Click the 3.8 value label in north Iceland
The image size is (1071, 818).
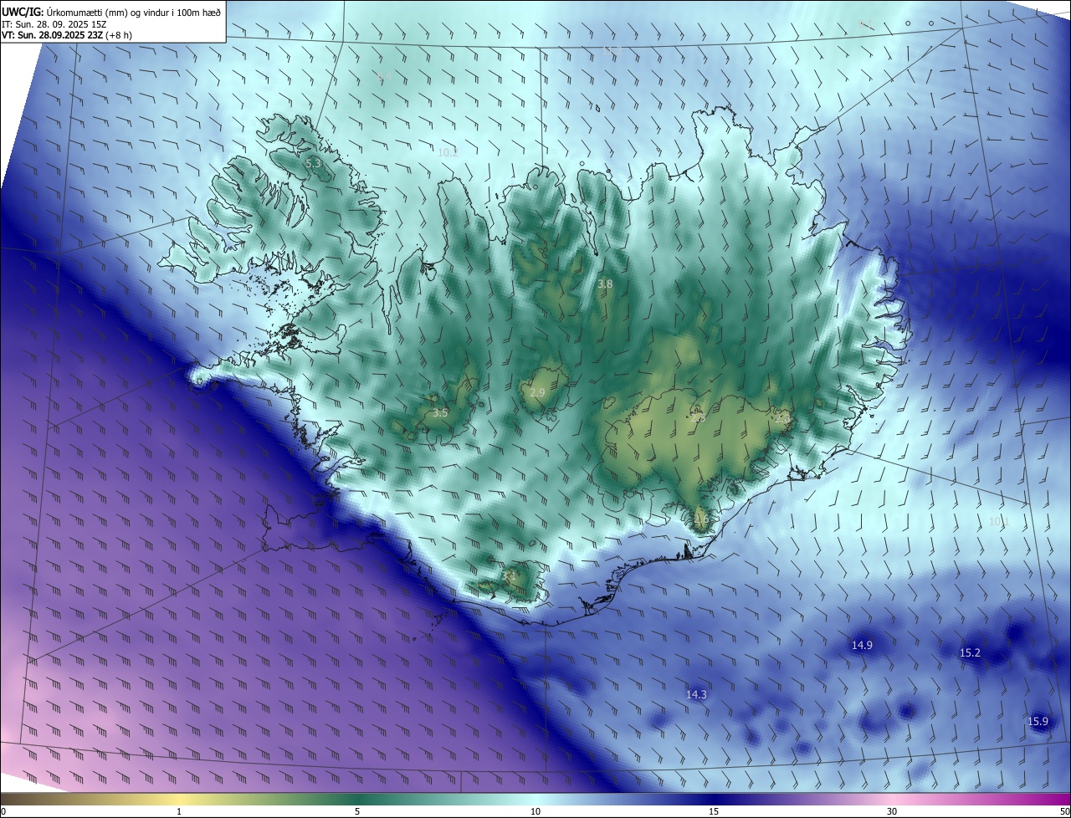605,284
